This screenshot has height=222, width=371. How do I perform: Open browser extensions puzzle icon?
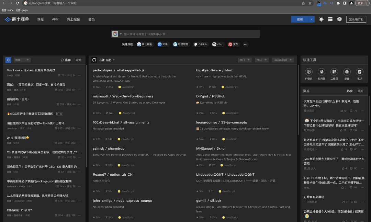point(338,3)
